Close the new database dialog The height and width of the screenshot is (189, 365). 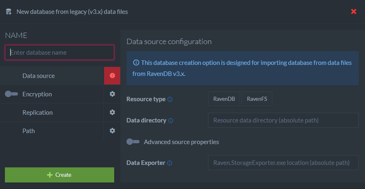[354, 12]
